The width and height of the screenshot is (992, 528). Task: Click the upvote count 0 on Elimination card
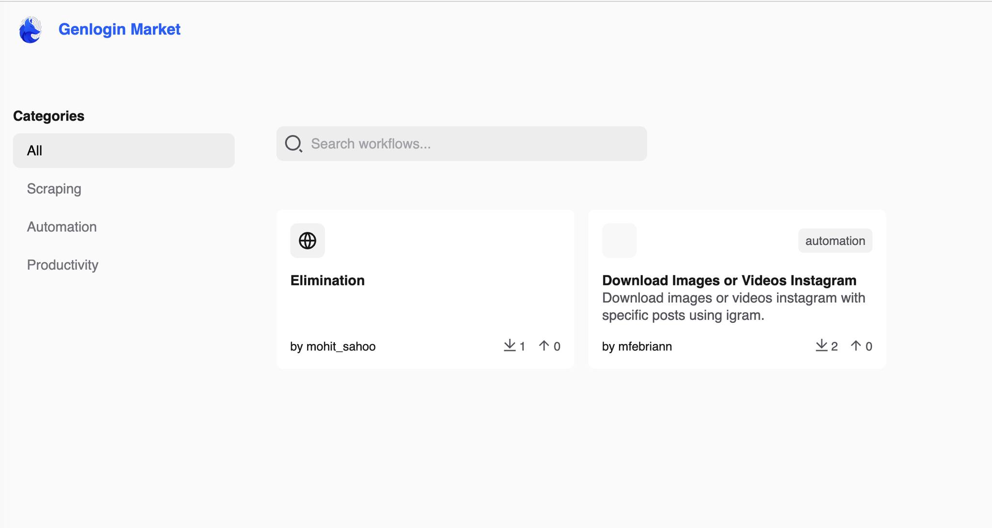click(557, 347)
